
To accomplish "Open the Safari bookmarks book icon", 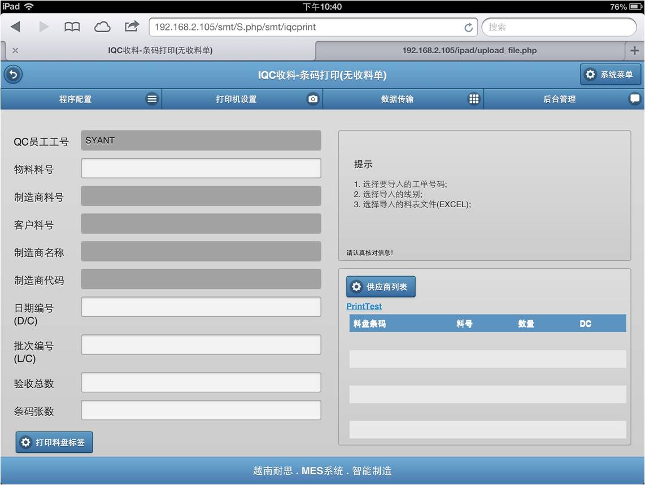I will [x=72, y=27].
